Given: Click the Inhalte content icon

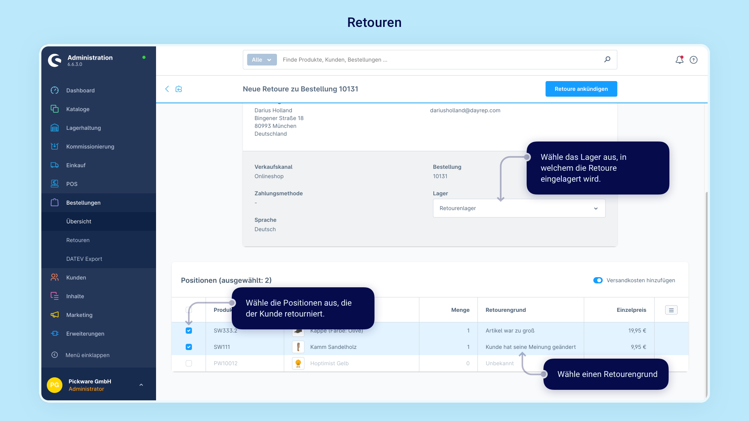Looking at the screenshot, I should pos(55,296).
